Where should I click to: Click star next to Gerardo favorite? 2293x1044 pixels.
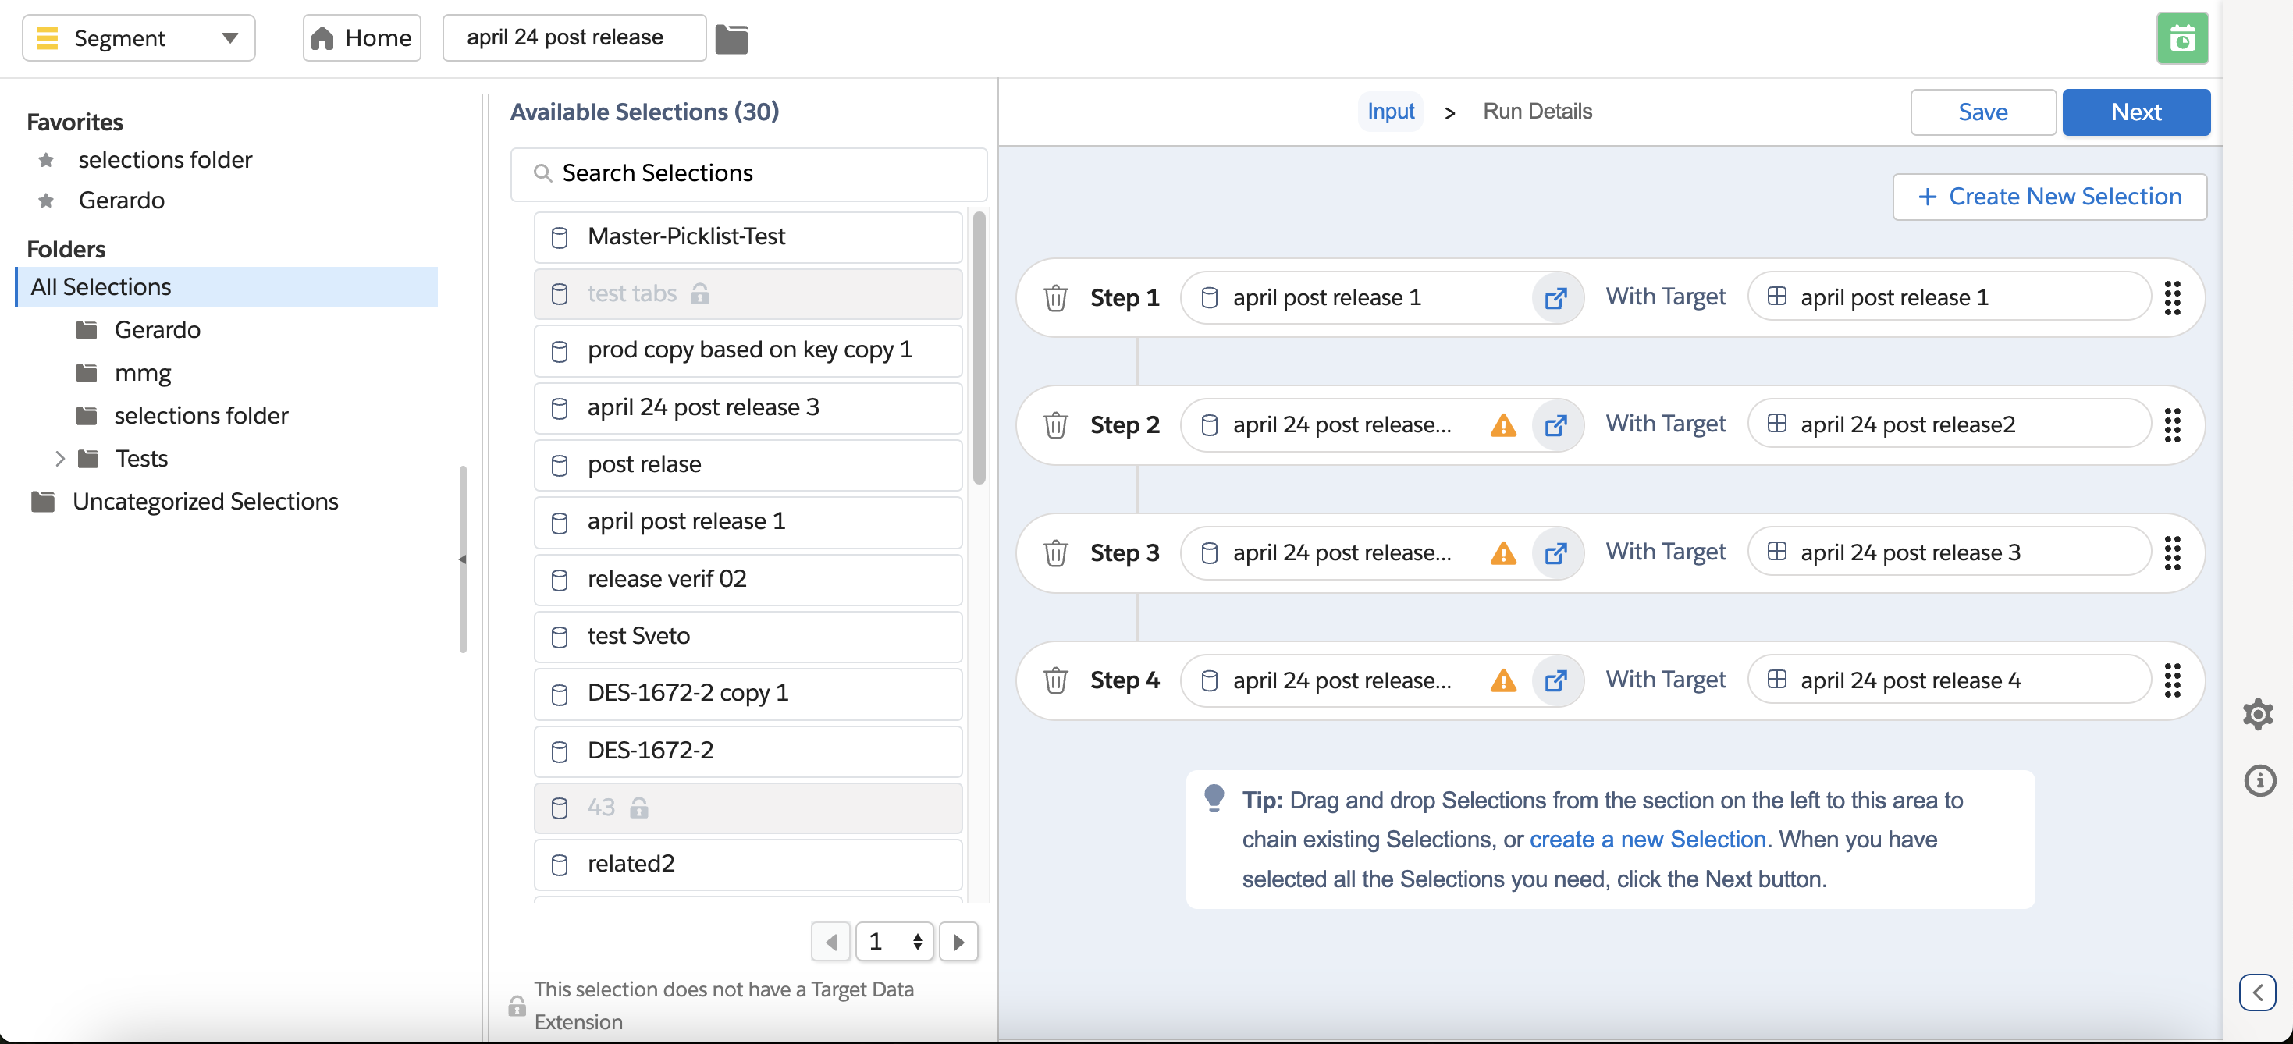click(x=46, y=201)
